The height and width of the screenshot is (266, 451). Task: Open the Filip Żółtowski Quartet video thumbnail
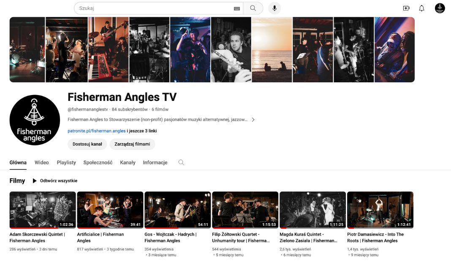click(x=245, y=210)
